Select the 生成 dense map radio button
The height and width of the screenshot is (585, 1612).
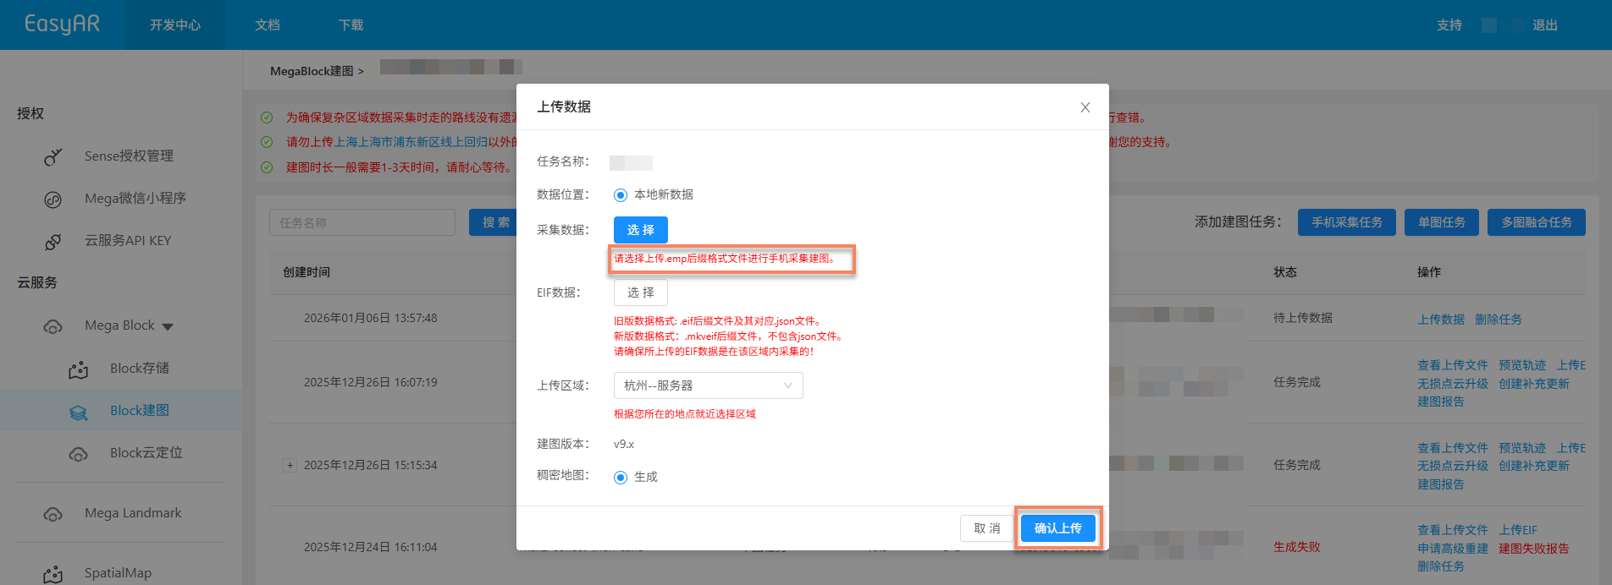pyautogui.click(x=621, y=478)
